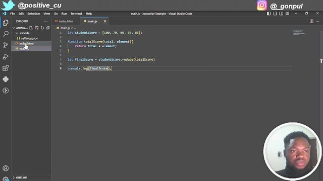Open the Edit menu

(21, 14)
